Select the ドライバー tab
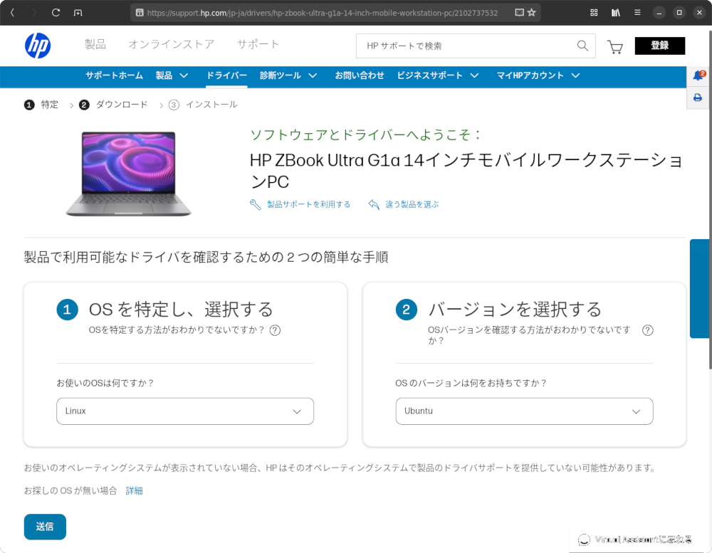The width and height of the screenshot is (712, 553). tap(226, 75)
